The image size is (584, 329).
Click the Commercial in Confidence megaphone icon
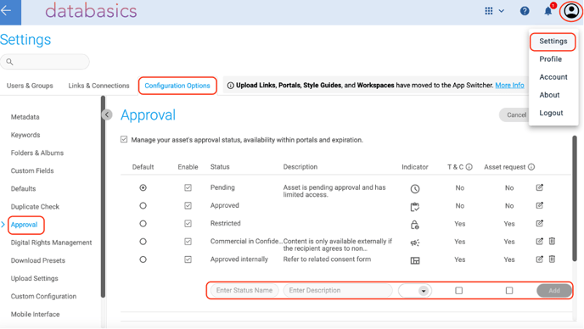coord(415,243)
